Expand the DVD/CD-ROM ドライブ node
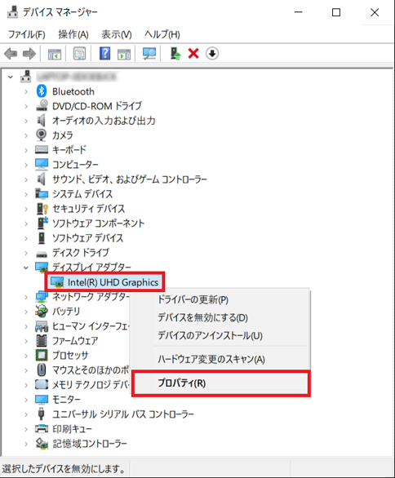This screenshot has height=478, width=395. (x=26, y=106)
